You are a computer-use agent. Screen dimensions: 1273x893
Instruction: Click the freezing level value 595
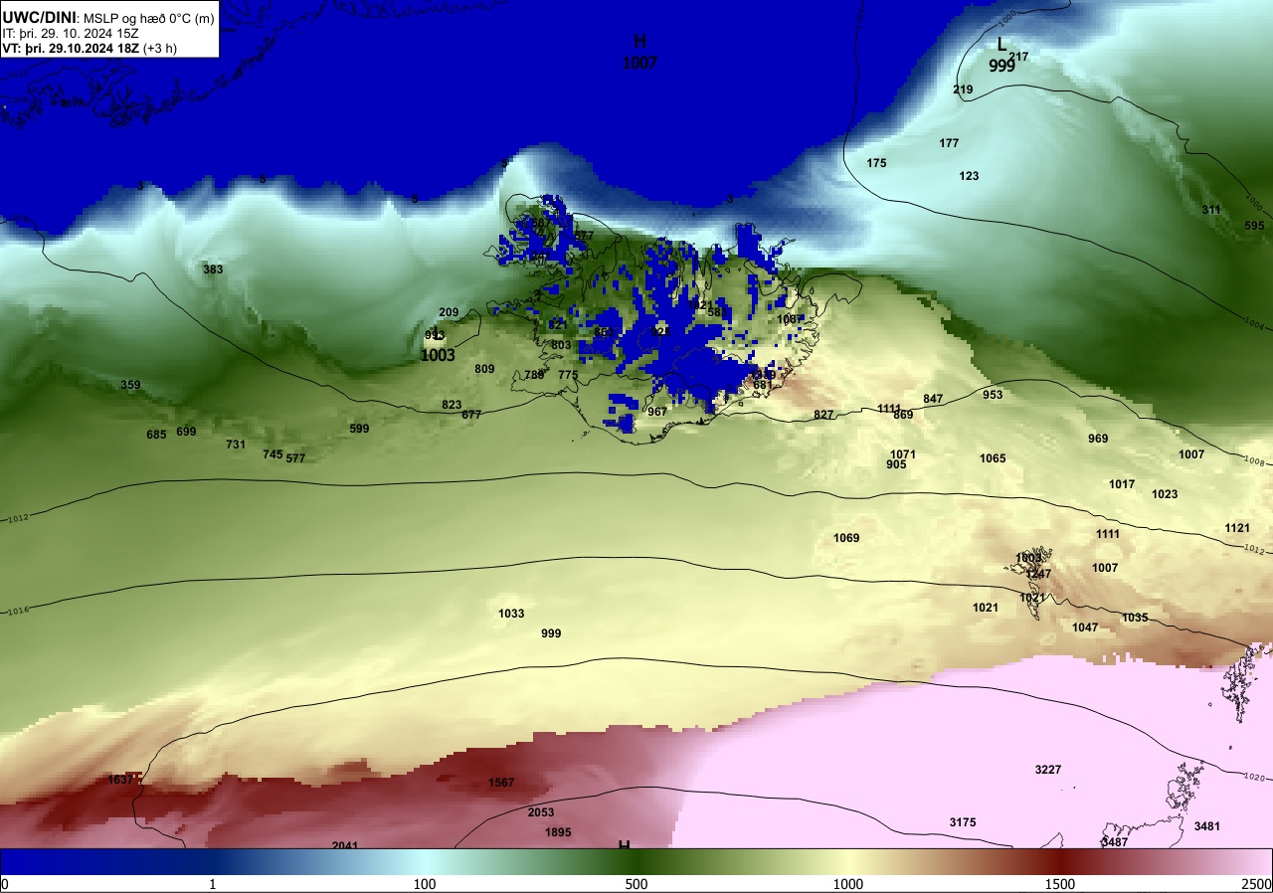(x=1254, y=226)
